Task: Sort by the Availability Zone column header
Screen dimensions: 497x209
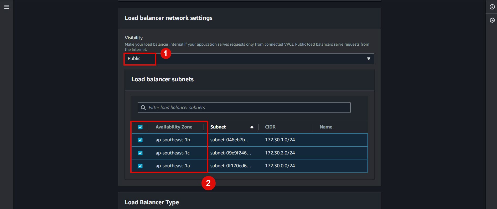Action: click(x=174, y=127)
